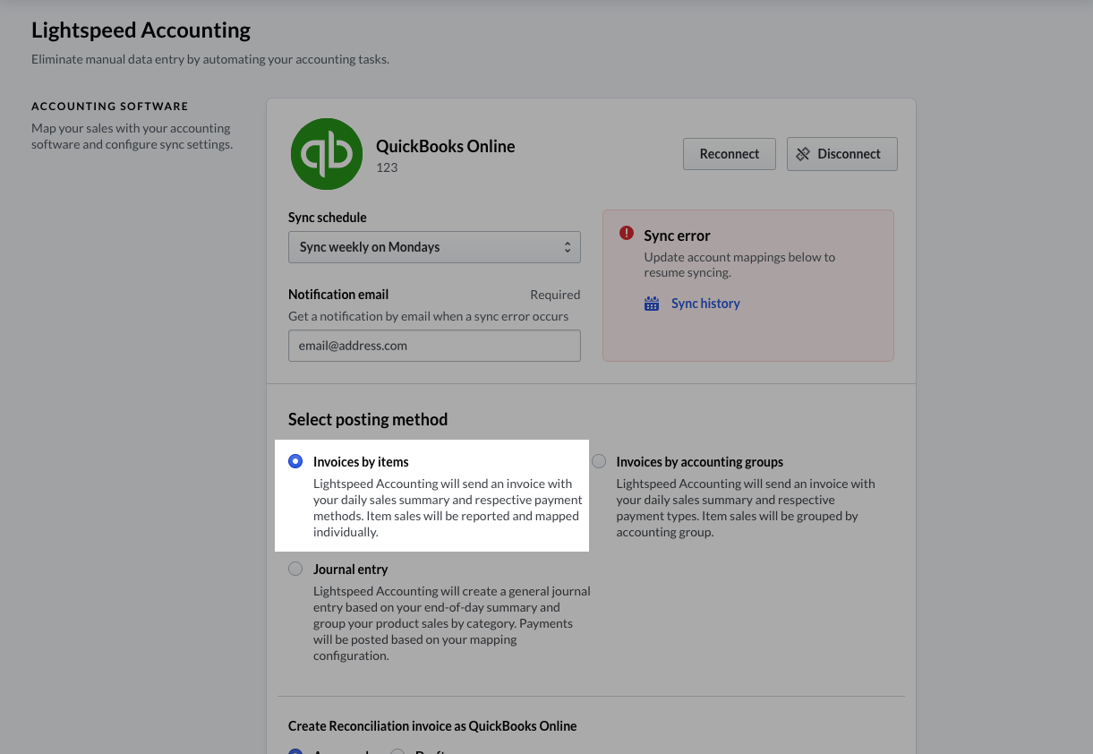The height and width of the screenshot is (754, 1093).
Task: Click the Select posting method heading
Action: pyautogui.click(x=367, y=419)
